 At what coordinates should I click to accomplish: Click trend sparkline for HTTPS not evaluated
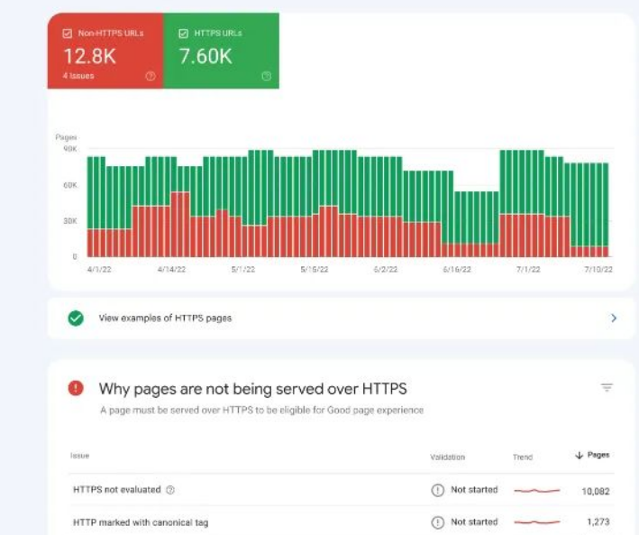536,490
